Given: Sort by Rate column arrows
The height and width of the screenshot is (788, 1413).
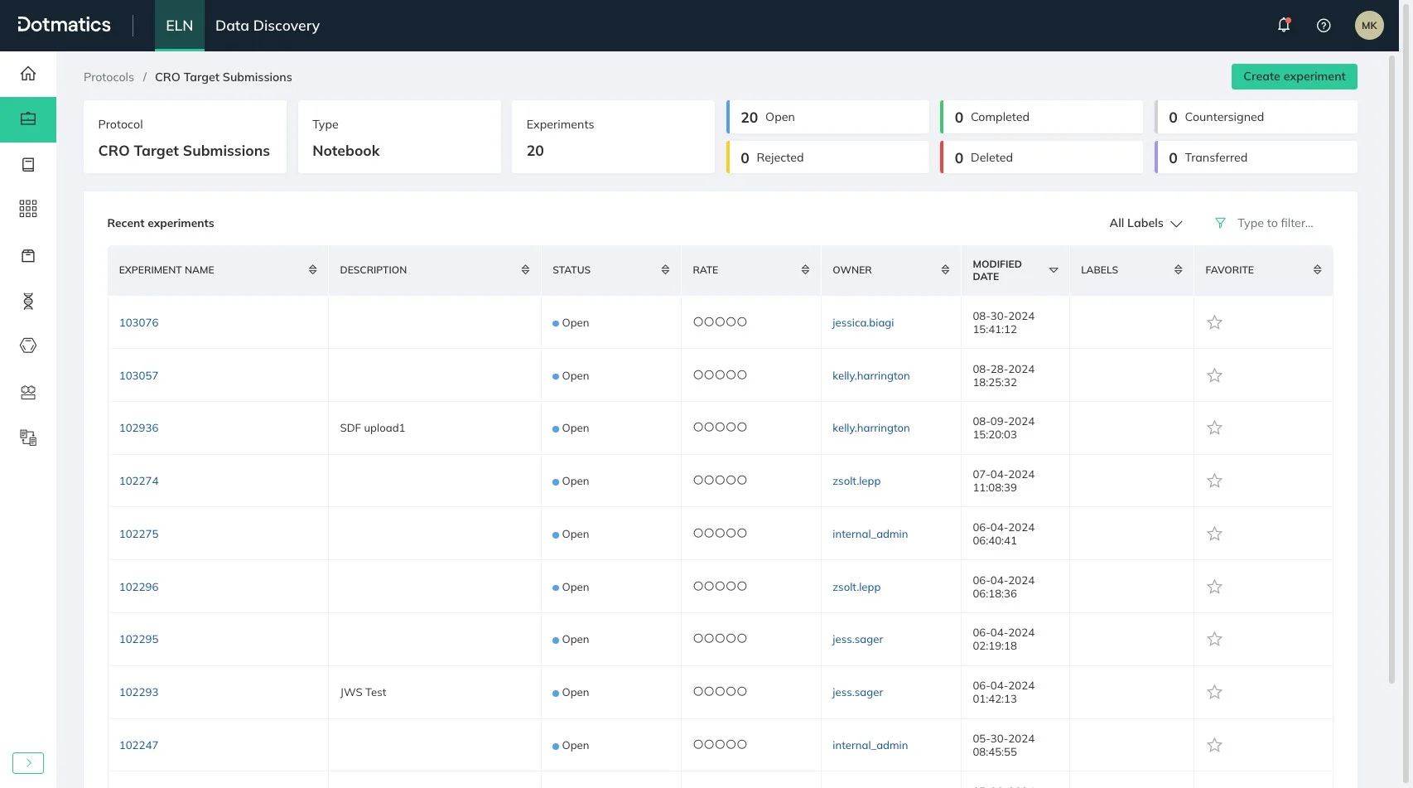Looking at the screenshot, I should (x=805, y=270).
